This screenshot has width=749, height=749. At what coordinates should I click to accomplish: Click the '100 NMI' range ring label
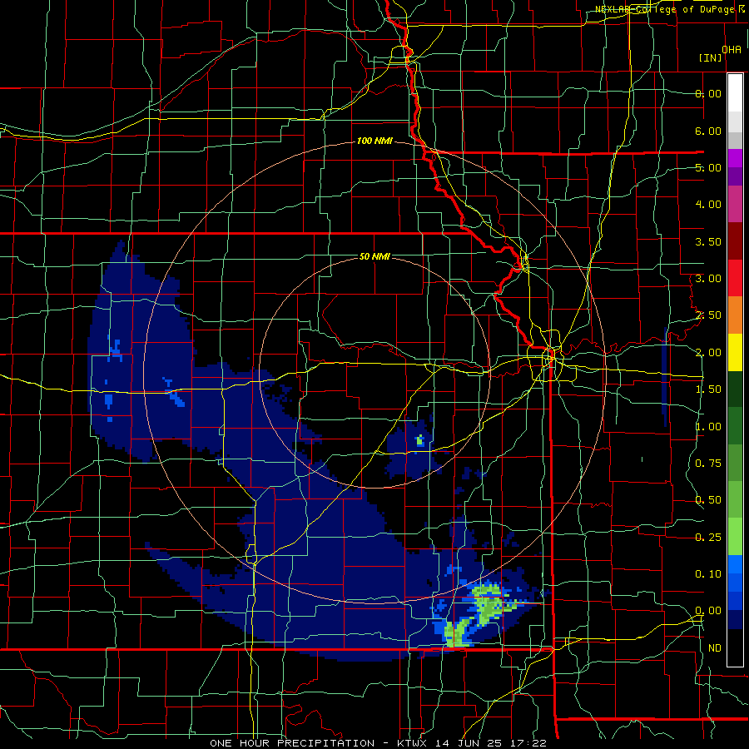[374, 141]
